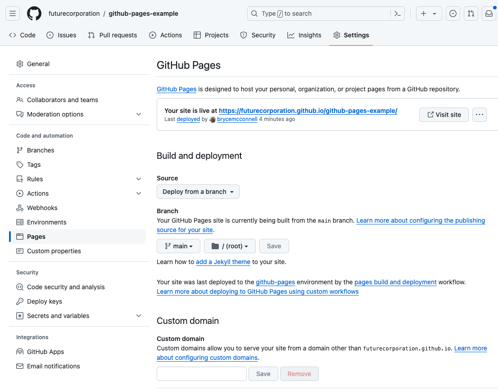
Task: Open the create new plus dropdown
Action: tap(428, 13)
